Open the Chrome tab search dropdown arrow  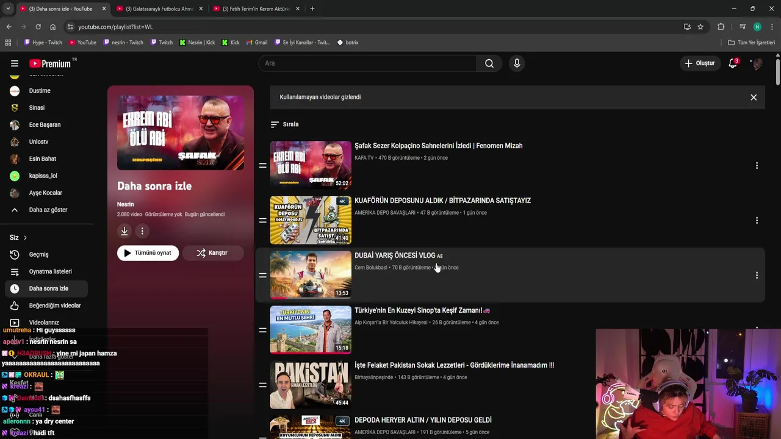[x=8, y=9]
